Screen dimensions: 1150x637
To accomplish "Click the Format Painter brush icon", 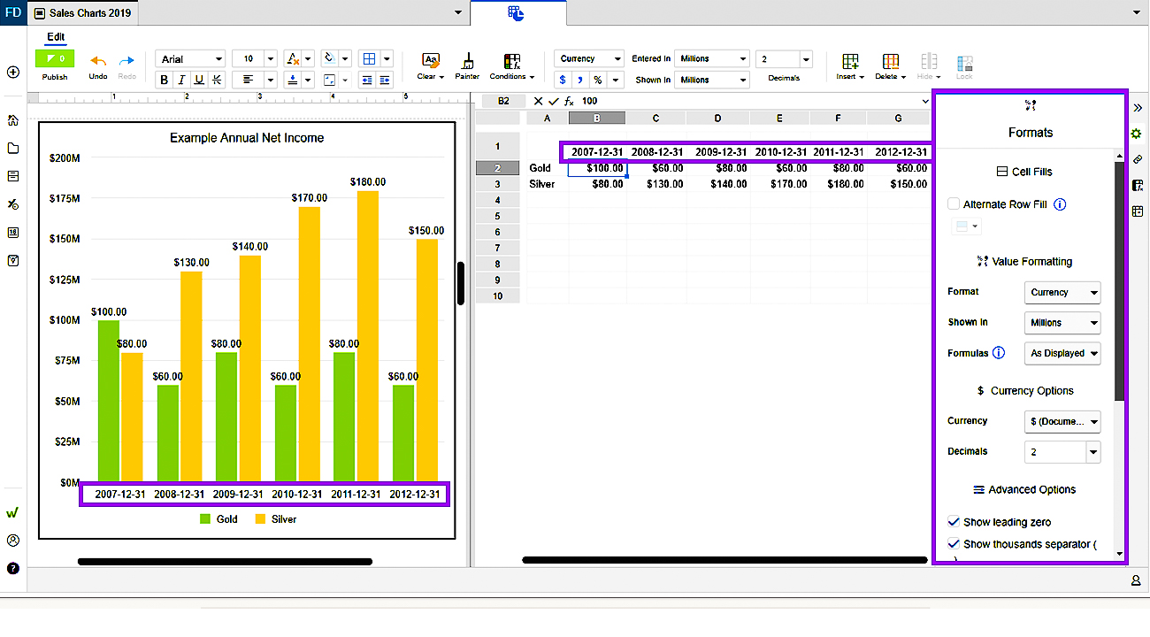I will click(467, 61).
